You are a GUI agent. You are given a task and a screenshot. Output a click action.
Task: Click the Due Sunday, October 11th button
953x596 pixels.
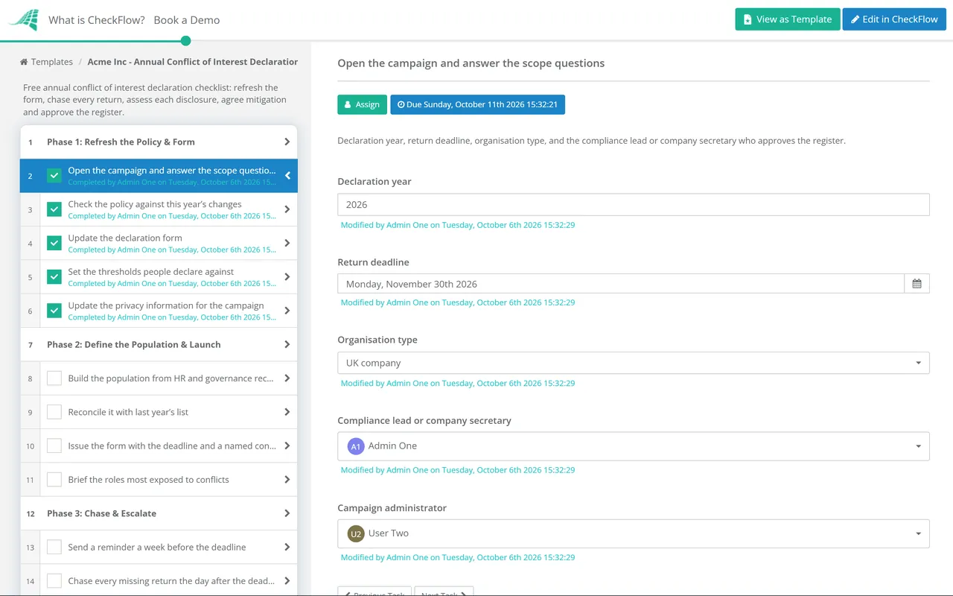pos(477,104)
